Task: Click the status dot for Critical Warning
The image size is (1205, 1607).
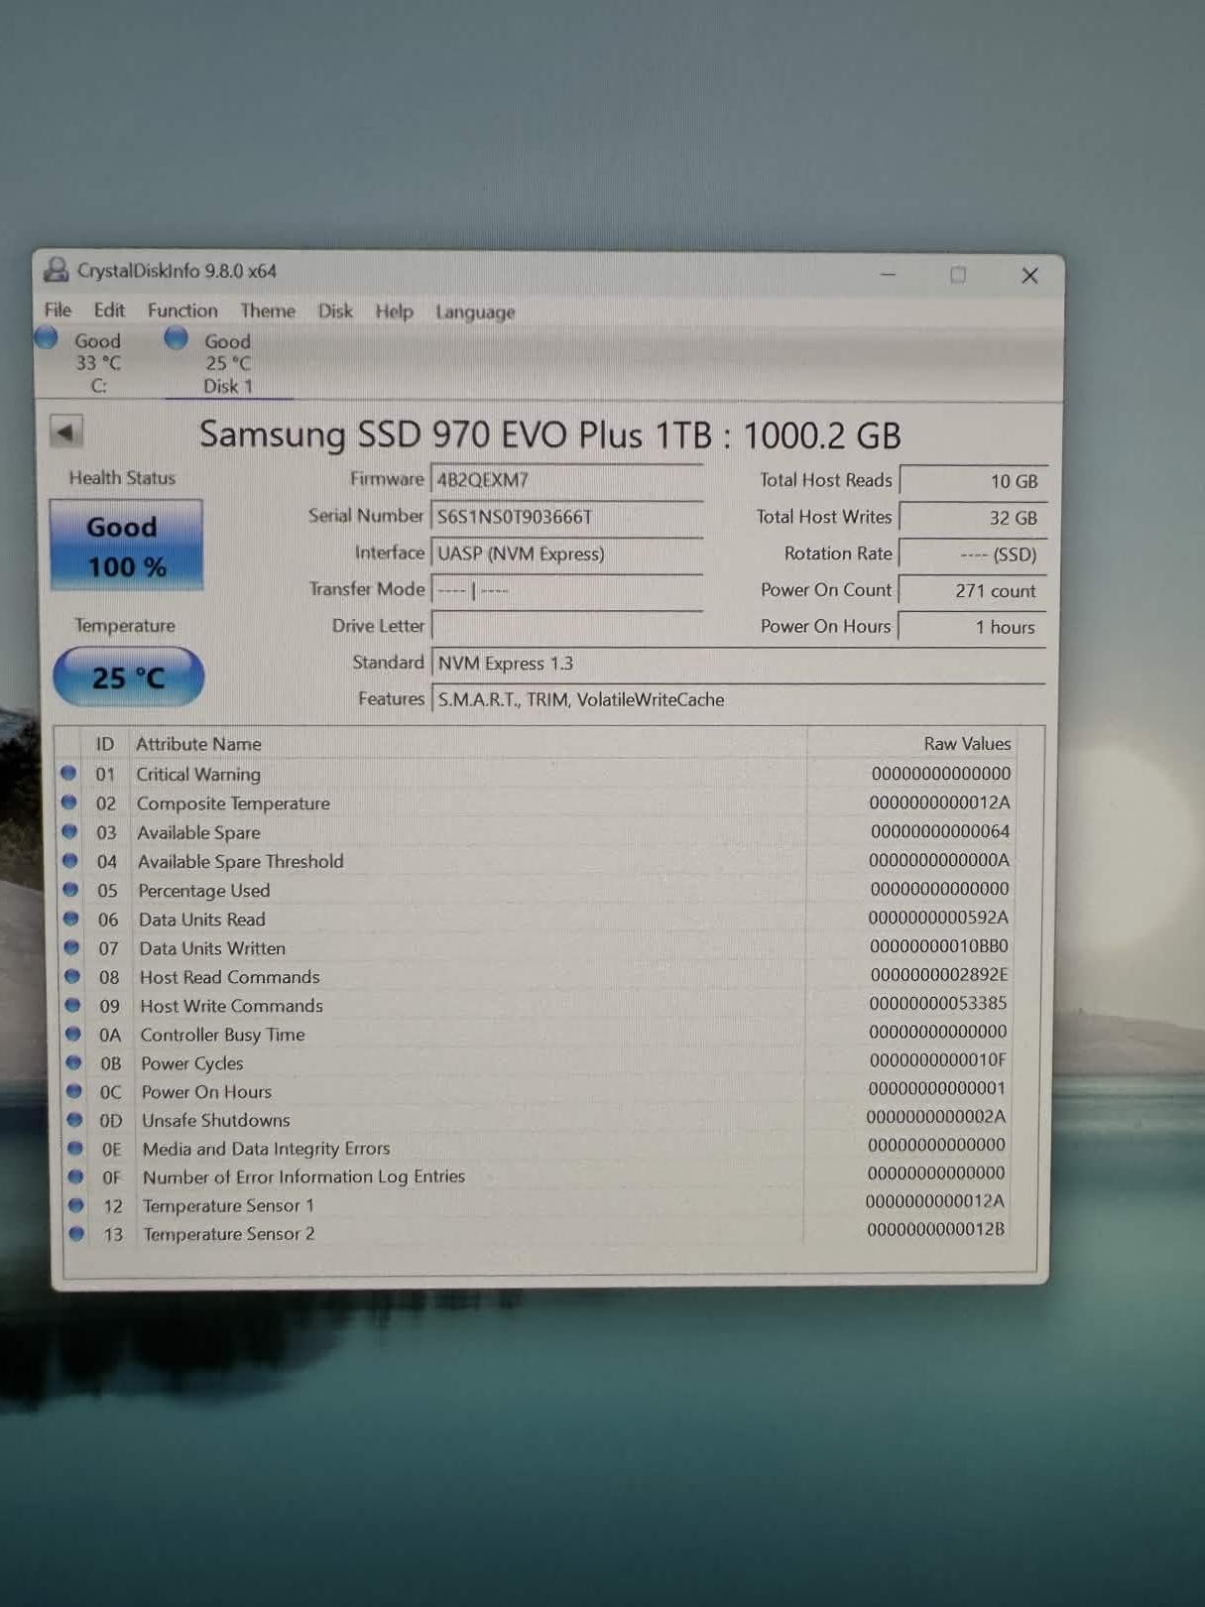Action: pyautogui.click(x=68, y=773)
